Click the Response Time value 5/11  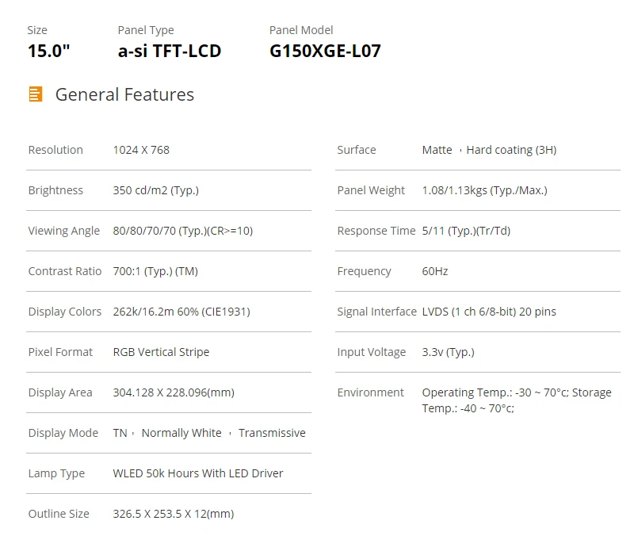click(466, 231)
